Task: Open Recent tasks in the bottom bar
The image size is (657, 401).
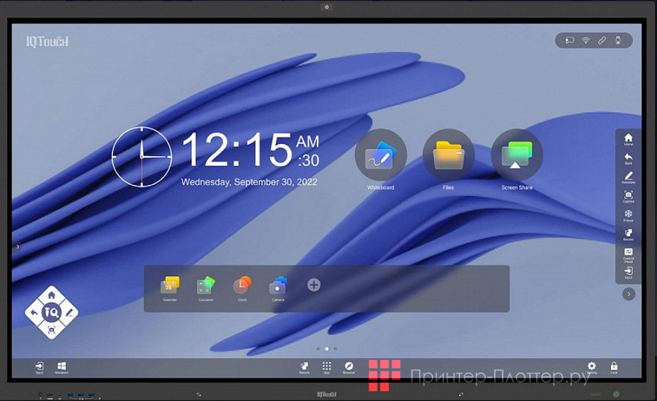Action: [304, 367]
